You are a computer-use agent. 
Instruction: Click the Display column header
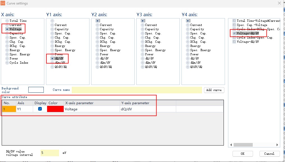click(40, 103)
